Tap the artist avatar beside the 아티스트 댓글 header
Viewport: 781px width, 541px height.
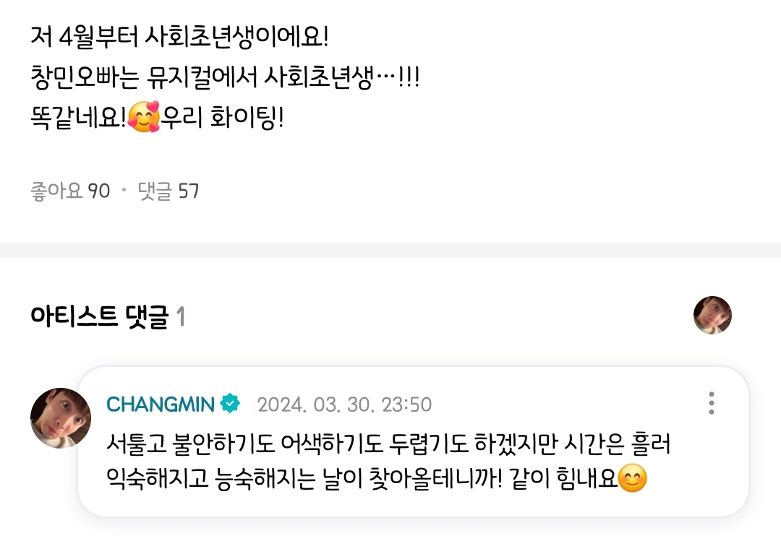point(712,316)
